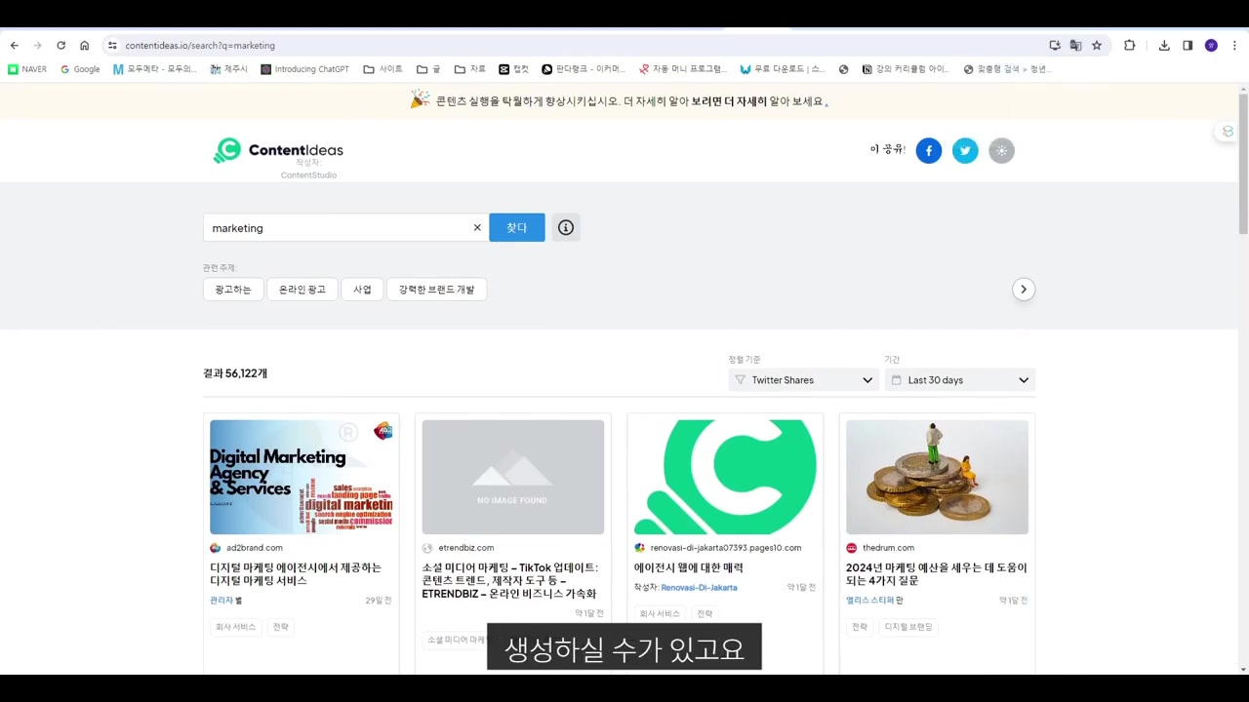This screenshot has width=1249, height=702.
Task: Open the browser home page
Action: [84, 45]
